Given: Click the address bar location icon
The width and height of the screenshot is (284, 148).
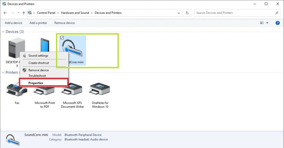Looking at the screenshot, I should [30, 13].
